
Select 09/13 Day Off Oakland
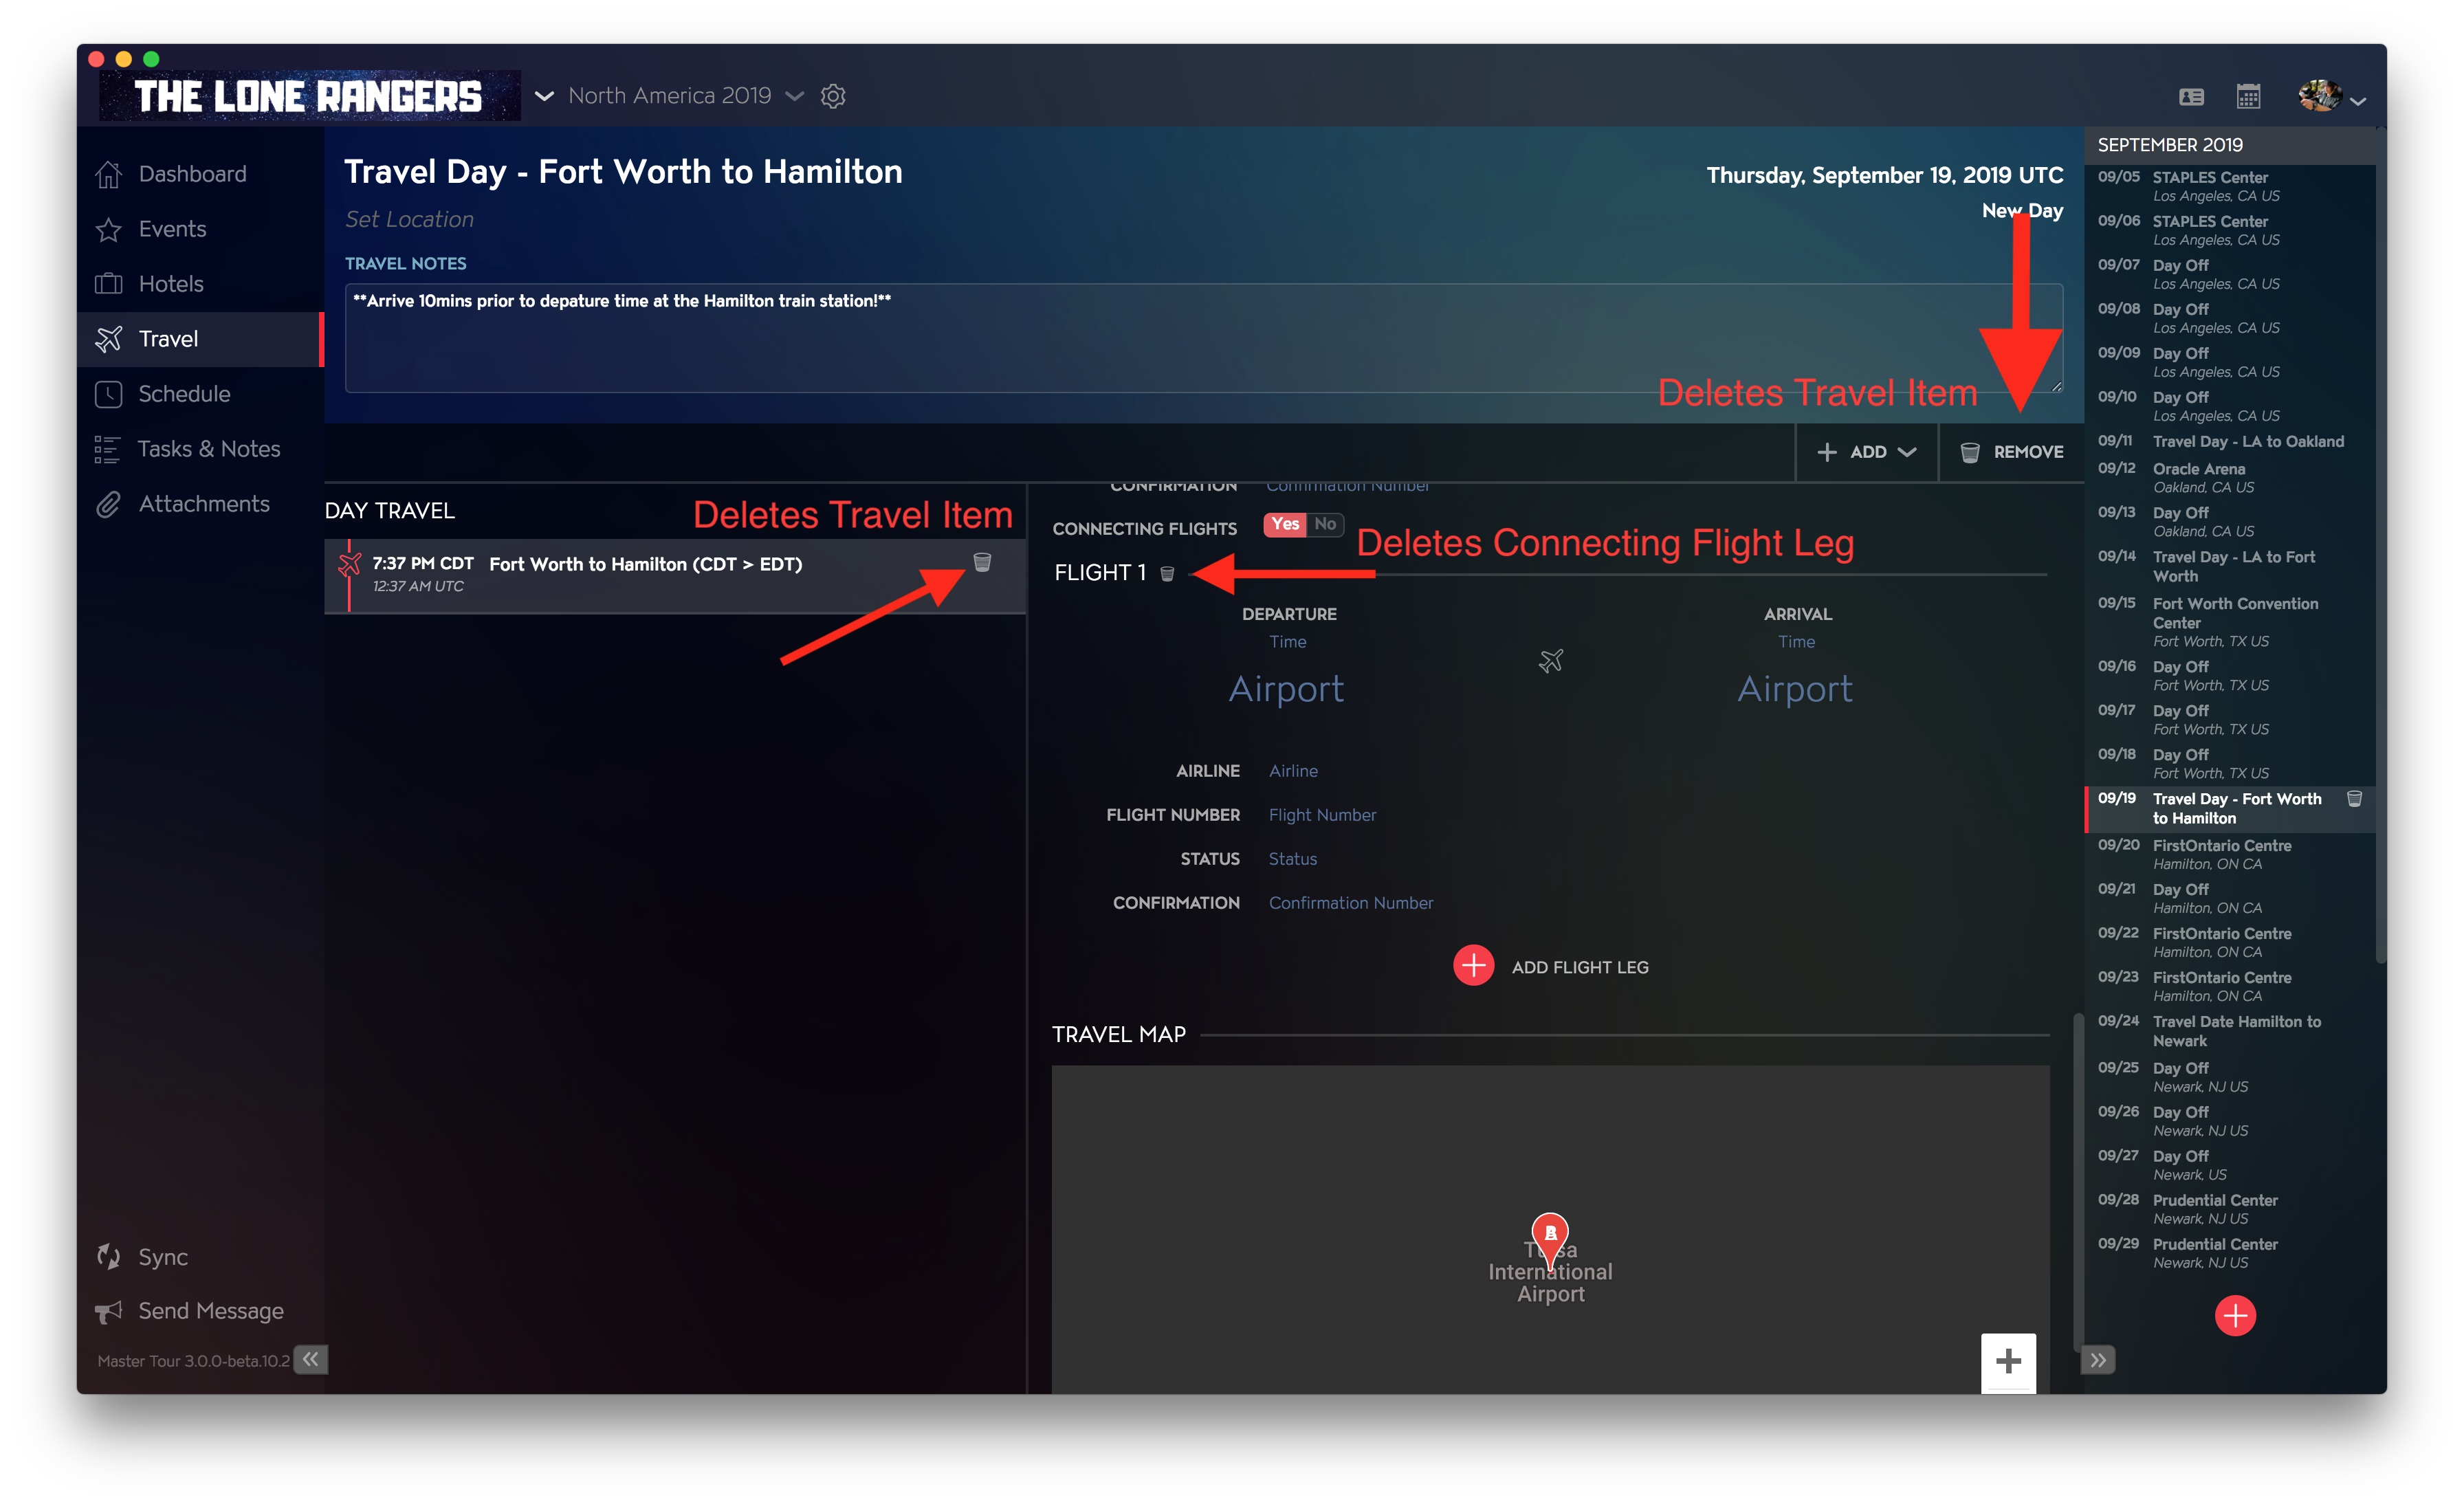click(2230, 522)
